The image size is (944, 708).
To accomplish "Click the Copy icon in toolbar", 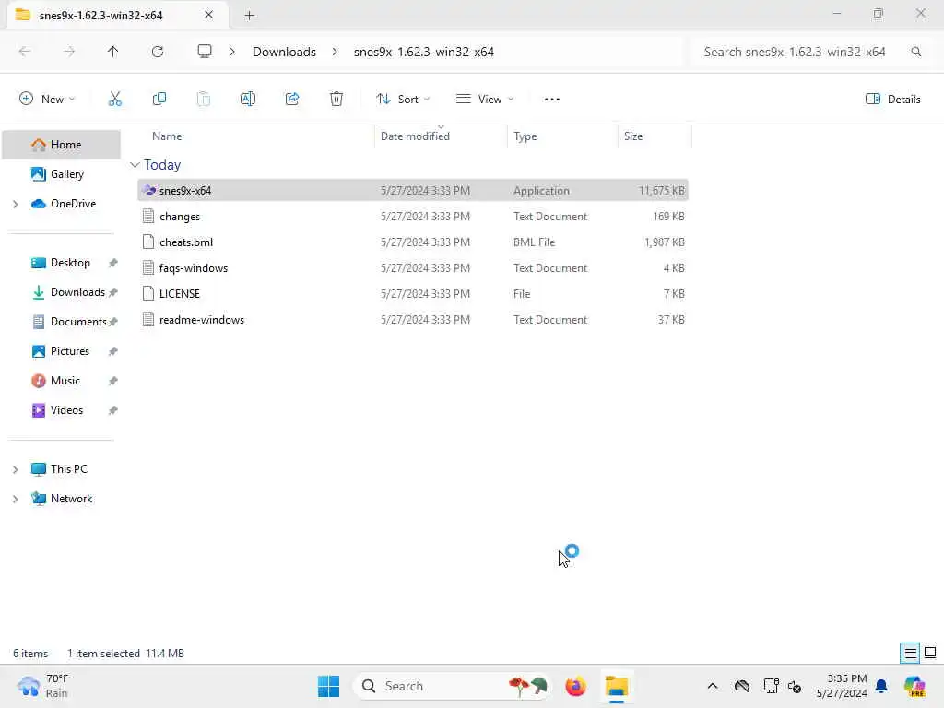I will pyautogui.click(x=159, y=100).
